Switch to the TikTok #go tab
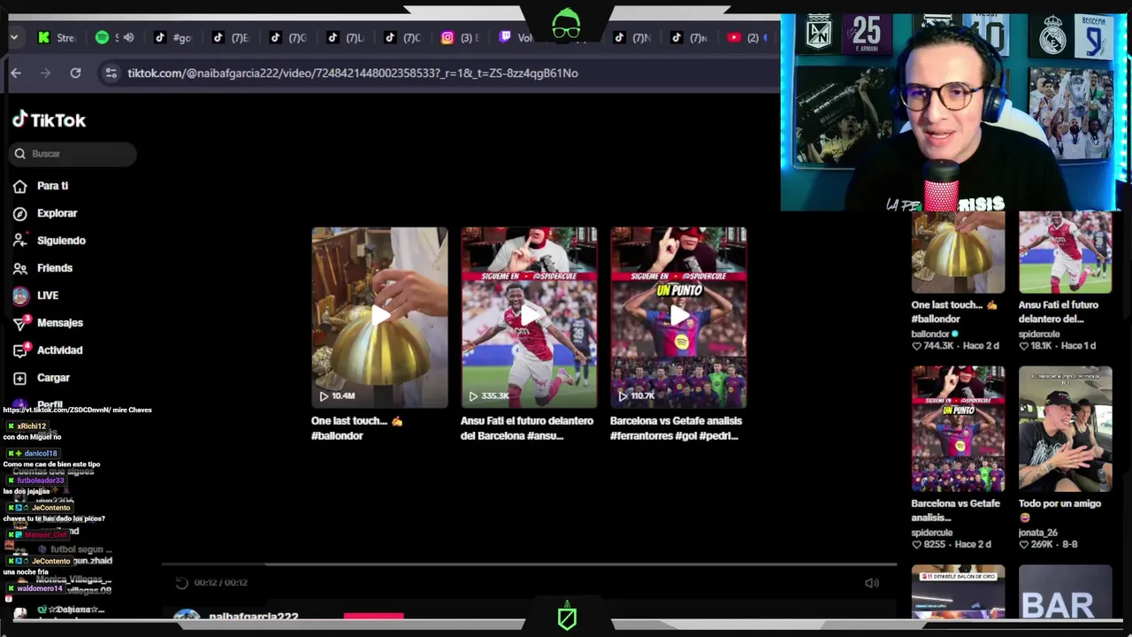 tap(172, 37)
